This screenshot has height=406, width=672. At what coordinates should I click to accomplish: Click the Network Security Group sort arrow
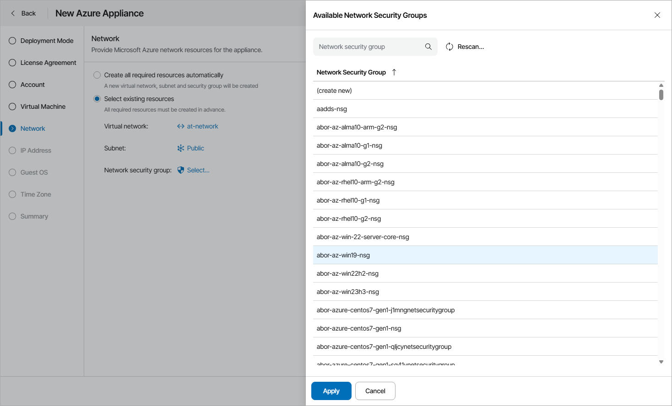tap(394, 72)
